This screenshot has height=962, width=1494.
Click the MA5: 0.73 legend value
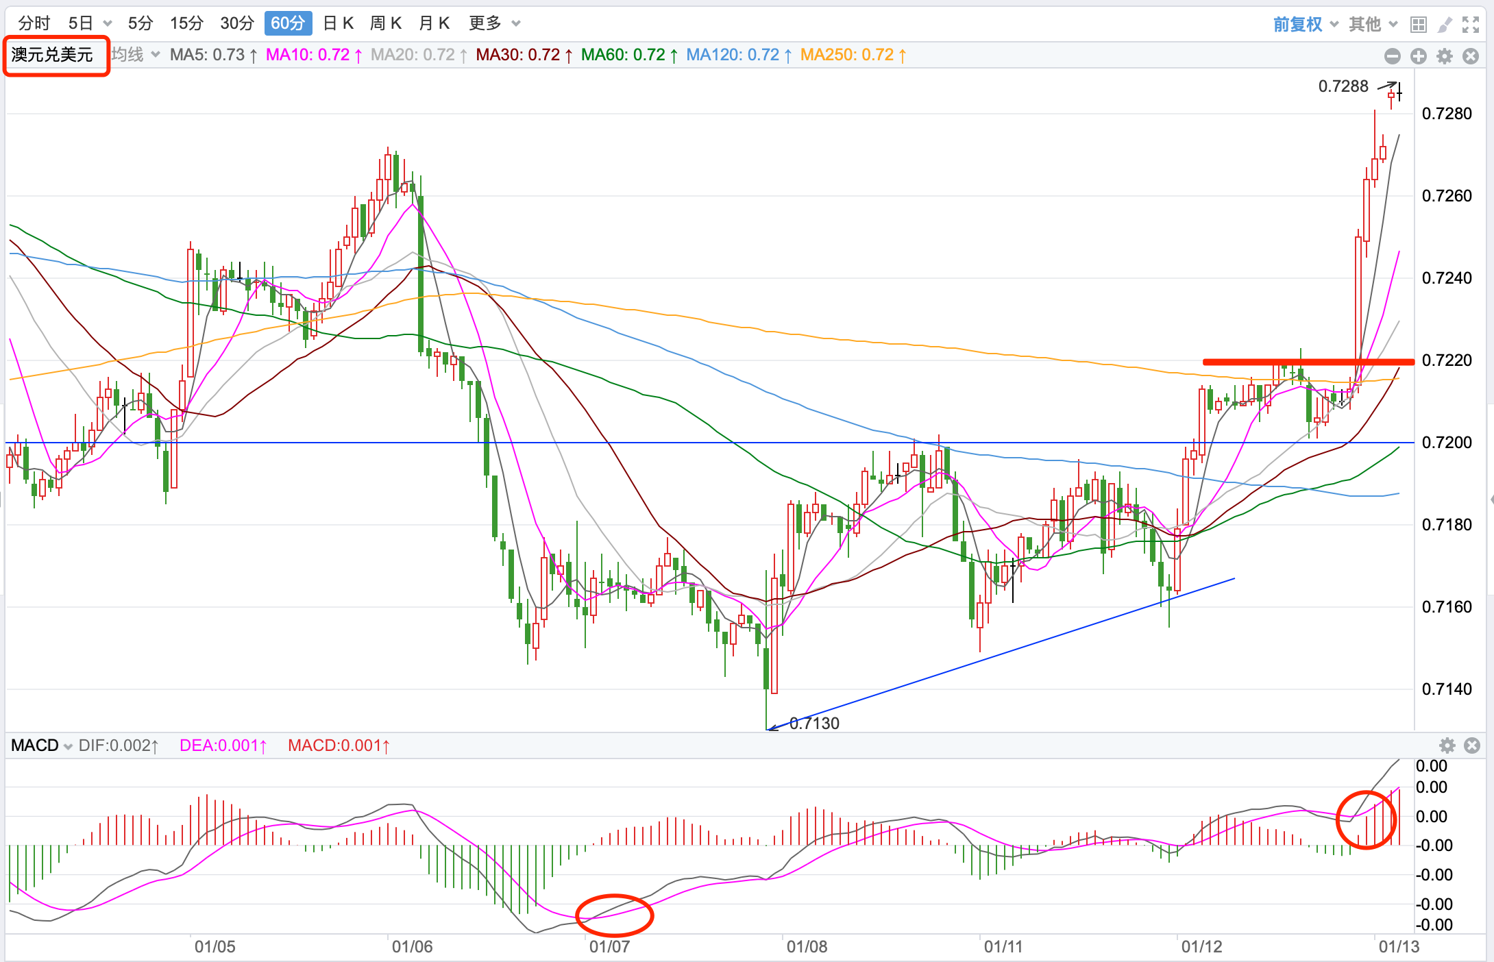point(214,55)
